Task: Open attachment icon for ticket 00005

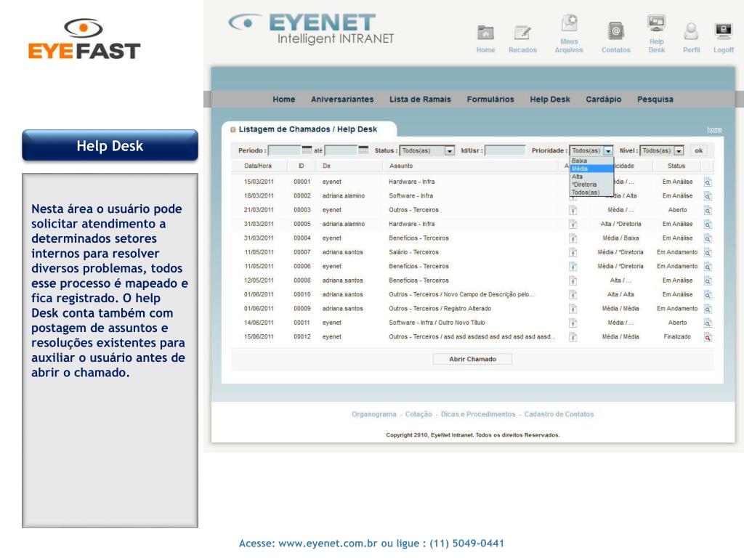Action: pos(573,225)
